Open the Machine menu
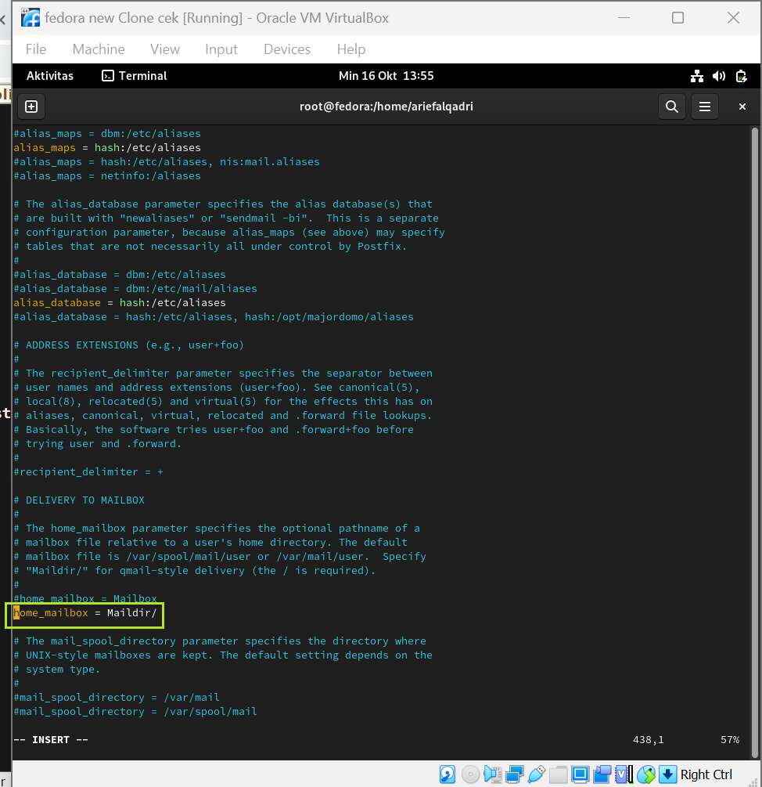This screenshot has height=787, width=762. 99,49
